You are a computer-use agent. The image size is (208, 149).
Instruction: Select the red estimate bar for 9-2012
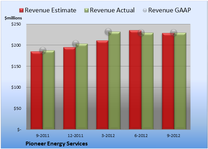pyautogui.click(x=168, y=81)
